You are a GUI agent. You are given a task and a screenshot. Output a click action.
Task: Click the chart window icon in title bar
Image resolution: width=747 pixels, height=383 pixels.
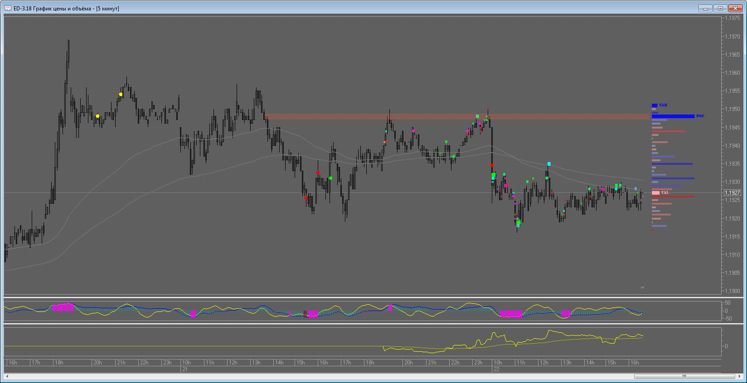pyautogui.click(x=8, y=8)
